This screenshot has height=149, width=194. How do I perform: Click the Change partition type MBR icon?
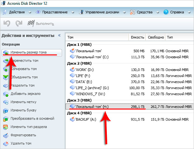[x=6, y=127]
